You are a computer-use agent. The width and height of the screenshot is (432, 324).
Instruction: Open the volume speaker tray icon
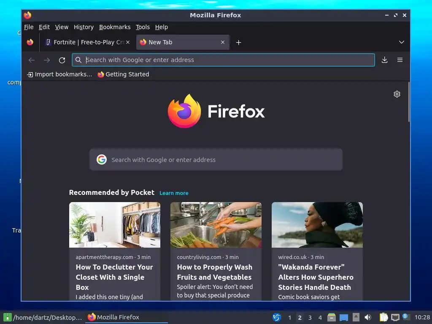coord(368,317)
